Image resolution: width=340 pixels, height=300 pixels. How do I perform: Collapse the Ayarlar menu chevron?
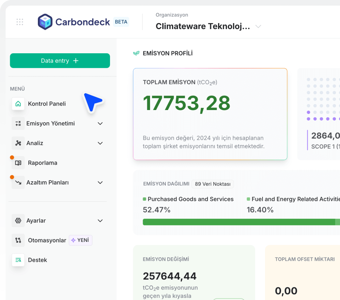click(x=100, y=220)
